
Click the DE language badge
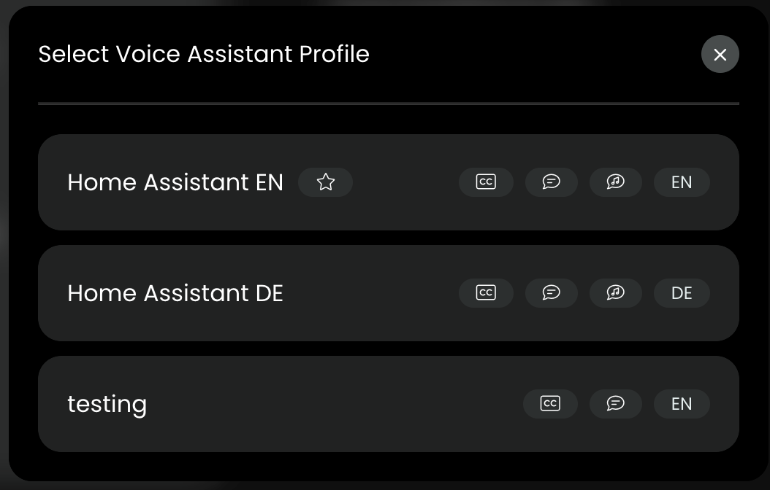[682, 293]
